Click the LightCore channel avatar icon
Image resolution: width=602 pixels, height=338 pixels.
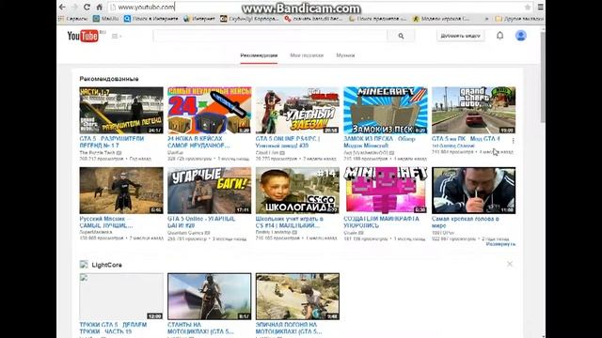(x=84, y=265)
